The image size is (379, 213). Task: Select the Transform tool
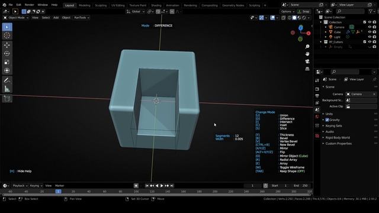point(7,70)
